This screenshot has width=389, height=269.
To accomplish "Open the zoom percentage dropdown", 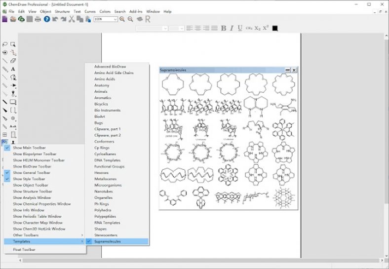I will click(115, 19).
